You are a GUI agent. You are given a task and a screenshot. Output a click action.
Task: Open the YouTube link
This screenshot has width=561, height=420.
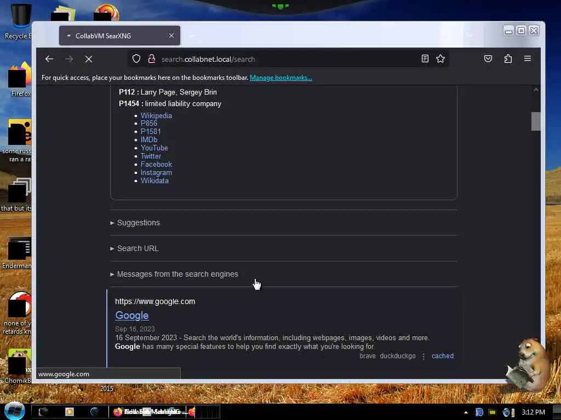coord(154,148)
